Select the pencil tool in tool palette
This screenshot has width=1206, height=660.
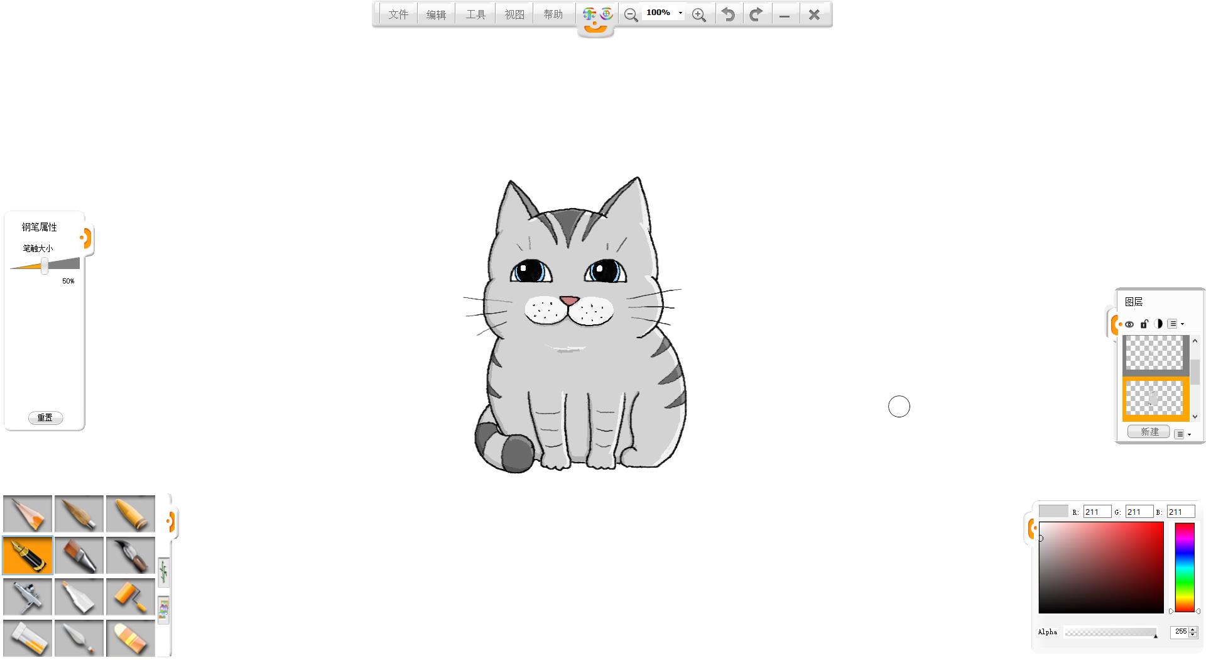point(28,514)
